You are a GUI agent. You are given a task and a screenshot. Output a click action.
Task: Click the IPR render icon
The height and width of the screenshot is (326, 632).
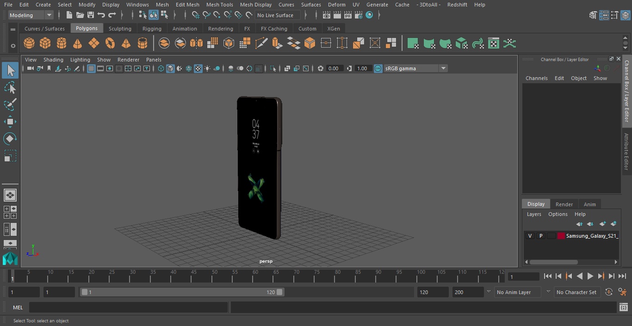coord(348,15)
